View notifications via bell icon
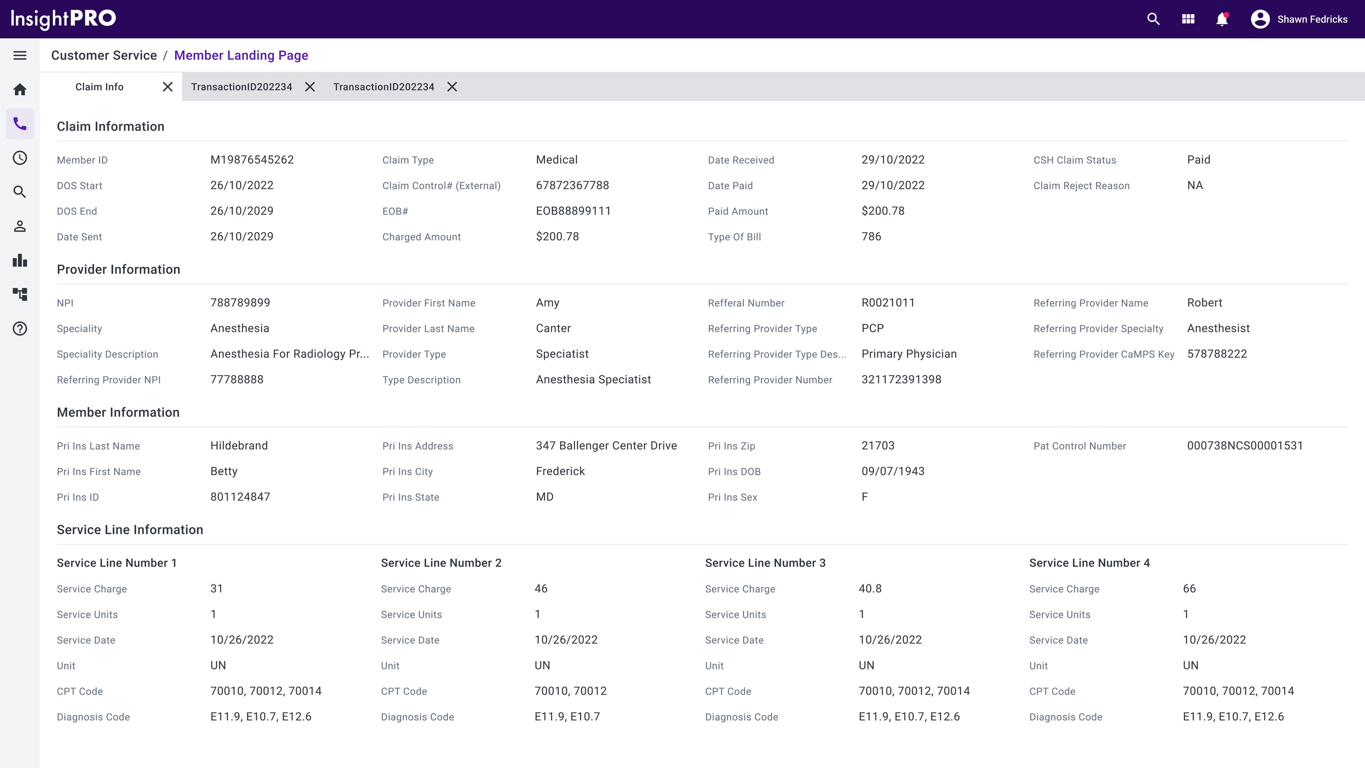The height and width of the screenshot is (768, 1365). (x=1222, y=19)
